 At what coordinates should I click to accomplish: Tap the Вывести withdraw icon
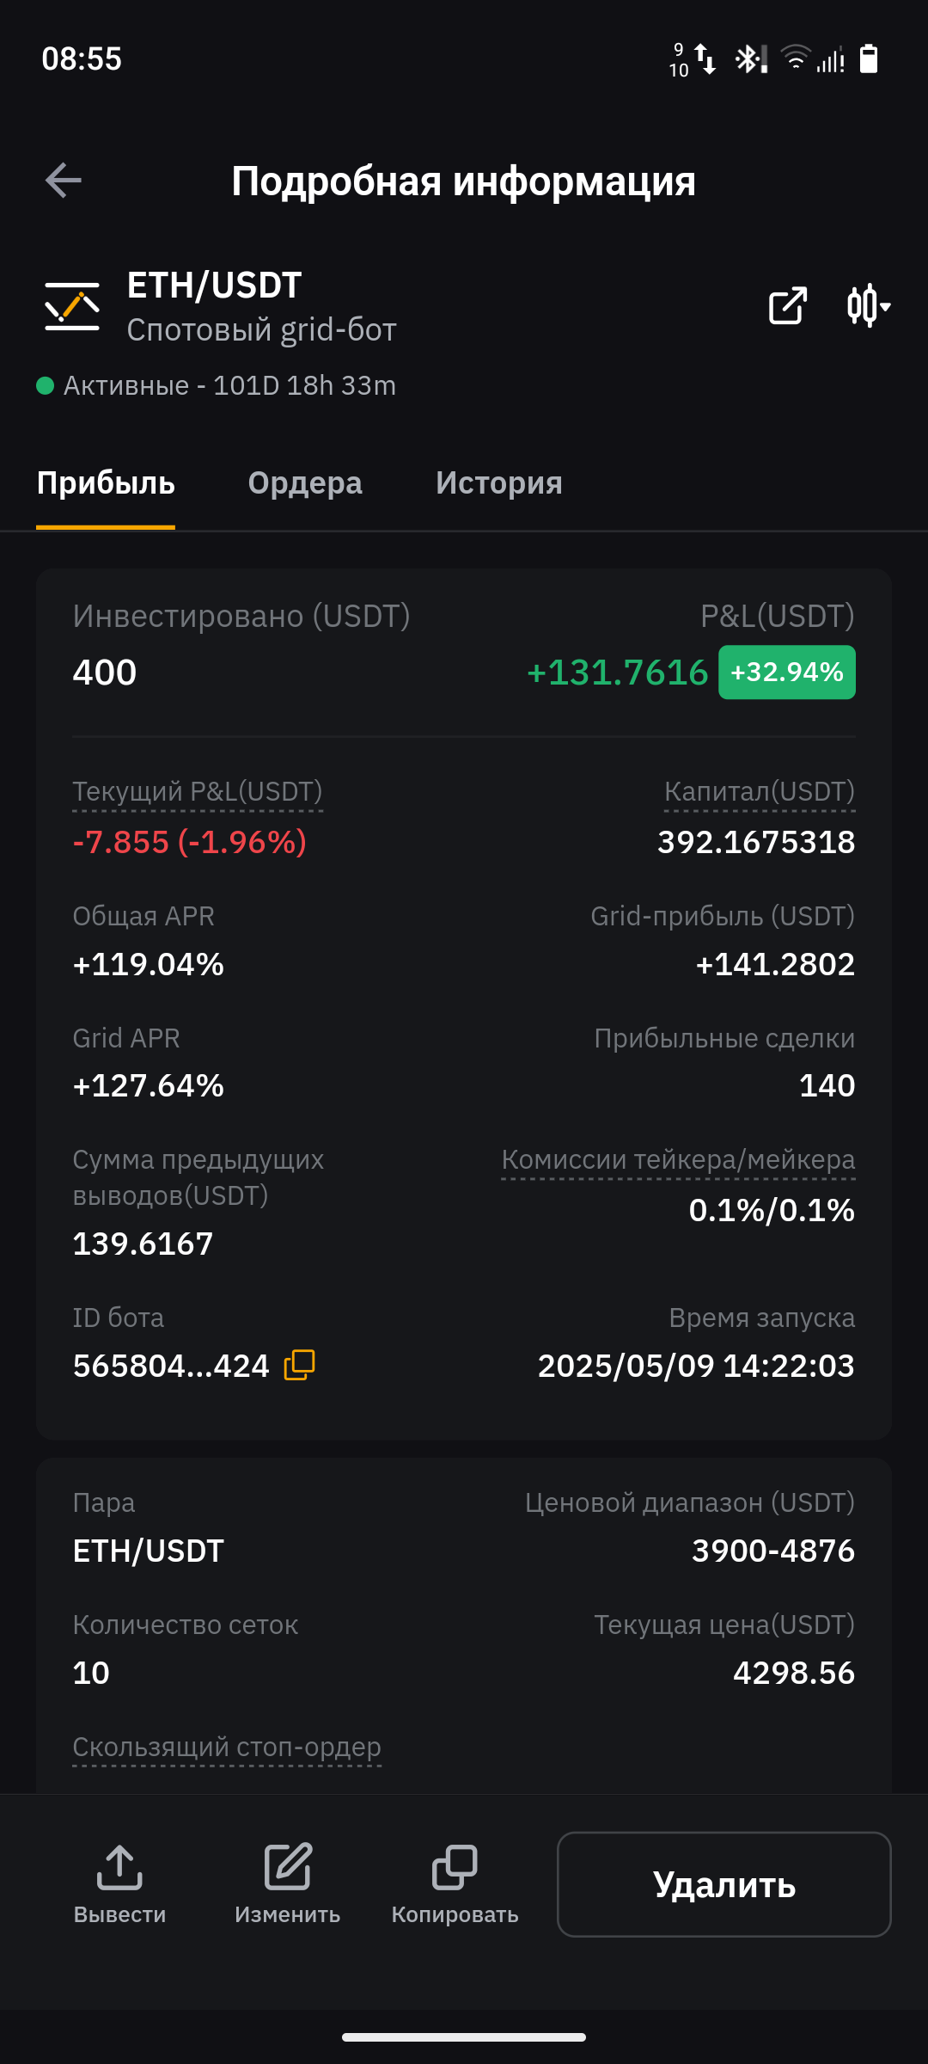(119, 1868)
